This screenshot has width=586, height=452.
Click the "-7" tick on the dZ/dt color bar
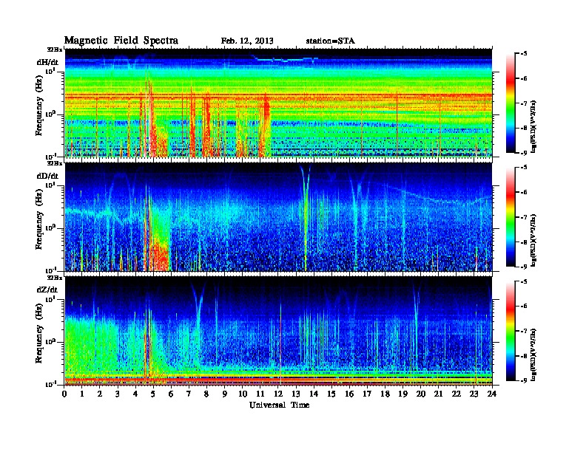click(x=524, y=331)
